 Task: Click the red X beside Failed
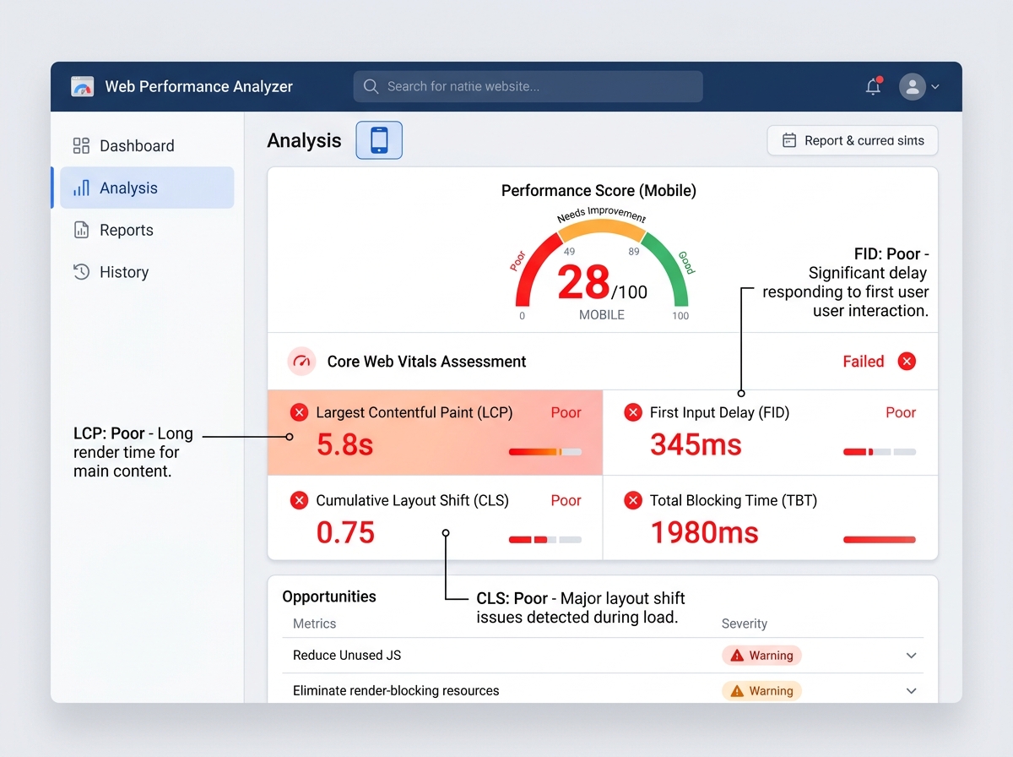point(907,362)
